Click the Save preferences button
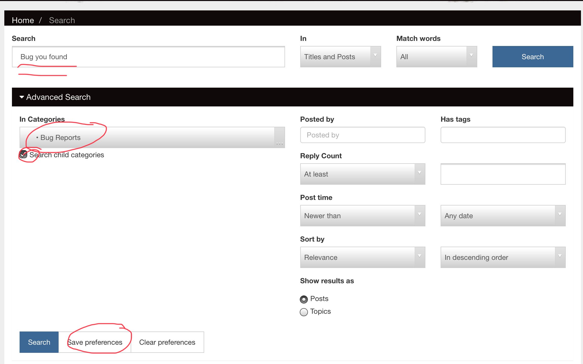 click(95, 342)
